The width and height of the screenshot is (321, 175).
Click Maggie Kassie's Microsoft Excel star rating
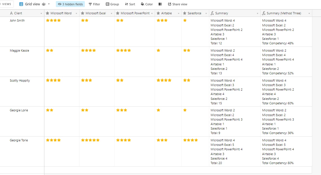pos(88,50)
